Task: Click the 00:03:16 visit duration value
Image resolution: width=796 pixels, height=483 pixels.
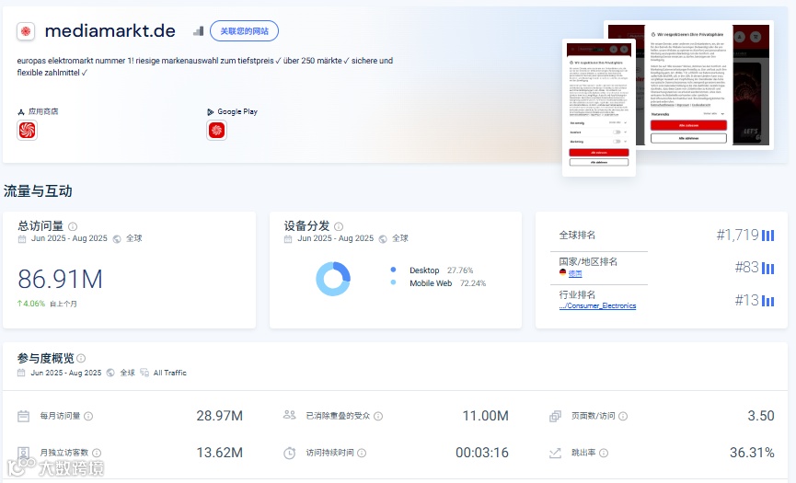Action: click(482, 453)
